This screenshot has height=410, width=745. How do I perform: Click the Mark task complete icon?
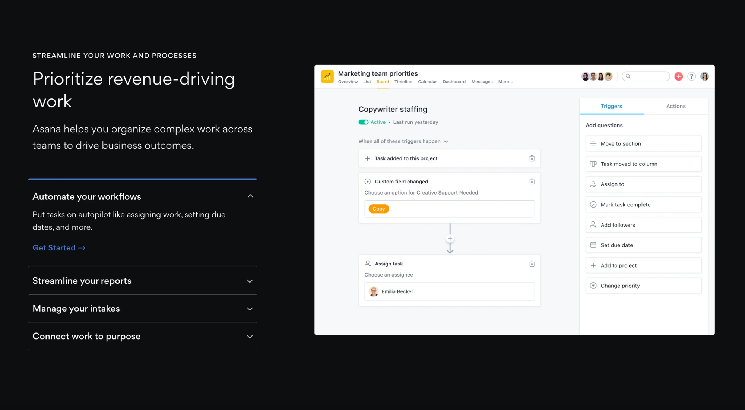(x=594, y=205)
